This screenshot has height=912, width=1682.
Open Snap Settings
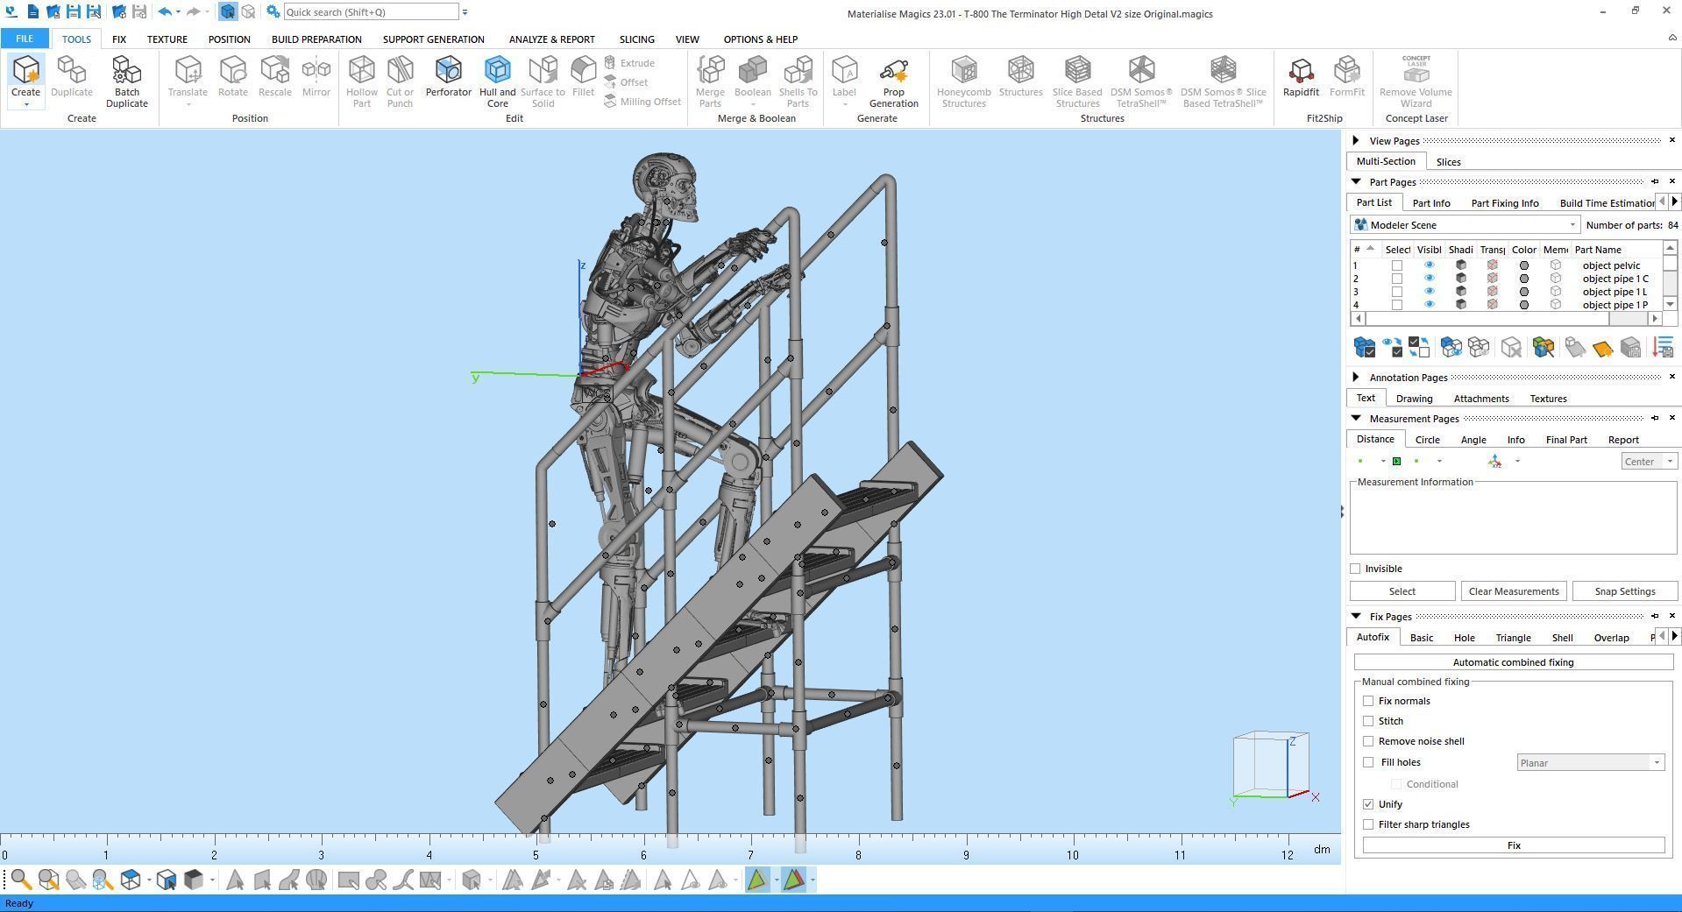(x=1624, y=591)
